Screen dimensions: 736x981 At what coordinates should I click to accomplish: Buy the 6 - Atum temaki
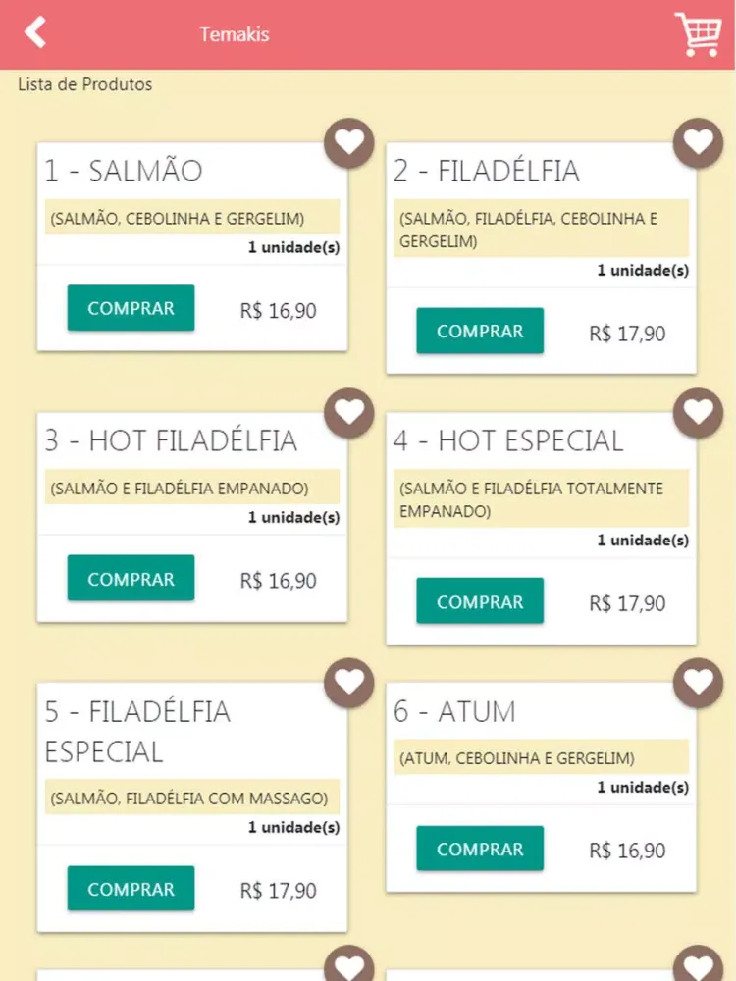pyautogui.click(x=480, y=850)
